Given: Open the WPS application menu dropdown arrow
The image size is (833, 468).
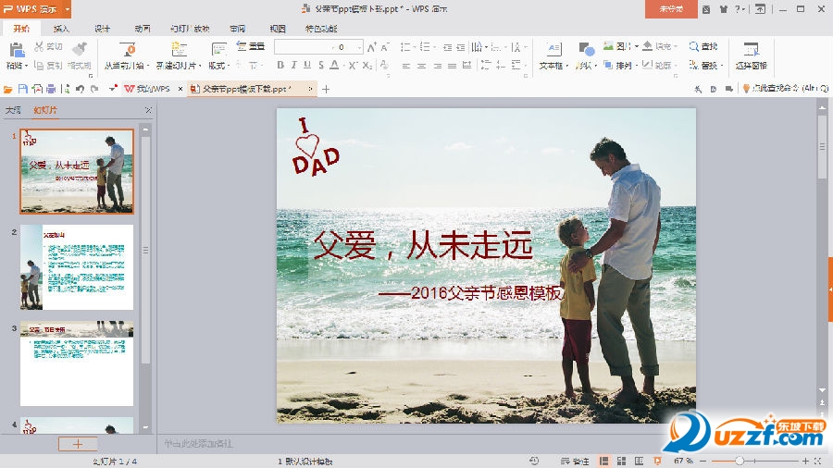Looking at the screenshot, I should click(68, 8).
